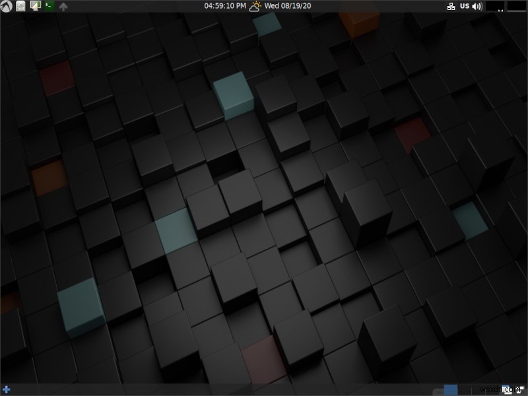This screenshot has width=528, height=396.
Task: Switch keyboard layout from US
Action: pos(465,6)
